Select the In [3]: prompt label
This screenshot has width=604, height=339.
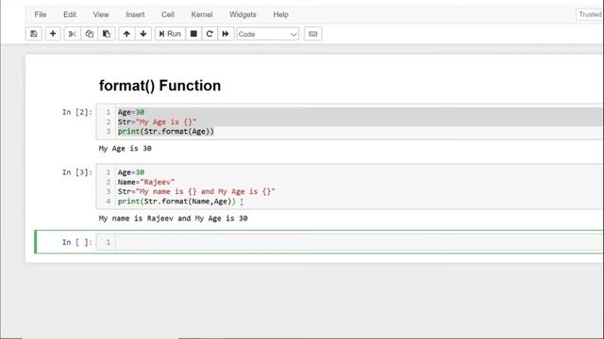tap(77, 172)
